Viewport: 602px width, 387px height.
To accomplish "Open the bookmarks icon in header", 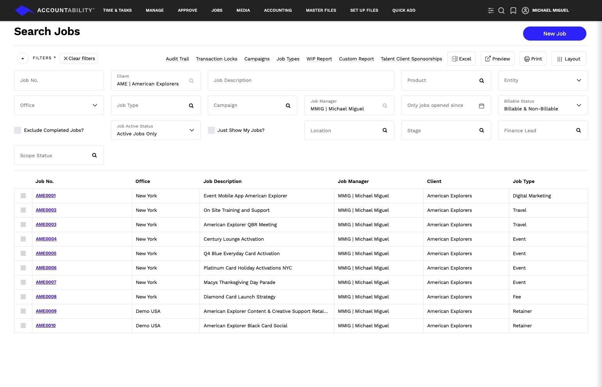I will click(x=513, y=11).
